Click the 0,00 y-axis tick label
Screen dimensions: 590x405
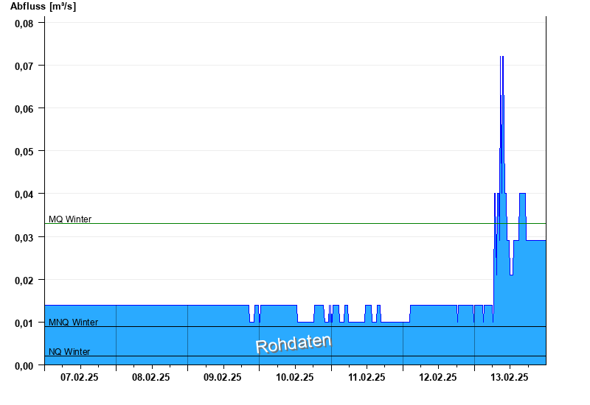coord(24,365)
